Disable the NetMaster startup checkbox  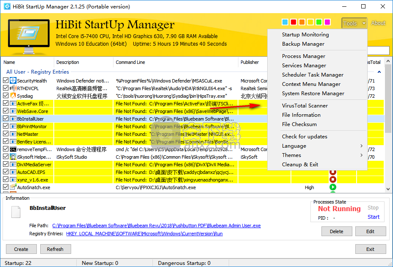point(6,134)
